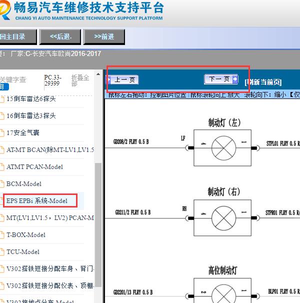This screenshot has width=300, height=303.
Task: Go to previous page with 上一页
Action: point(122,79)
